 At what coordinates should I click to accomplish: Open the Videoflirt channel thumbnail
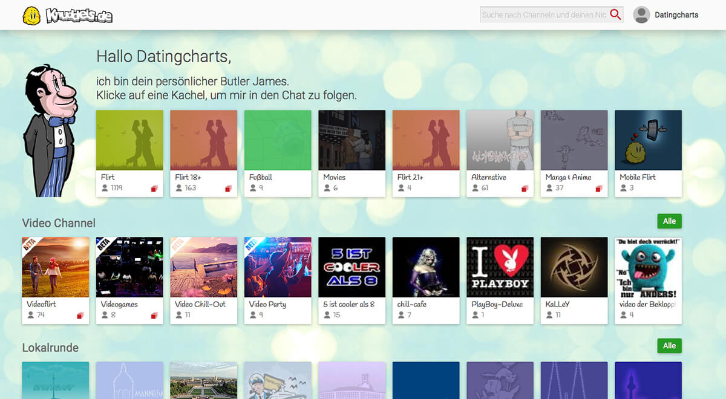tap(56, 267)
